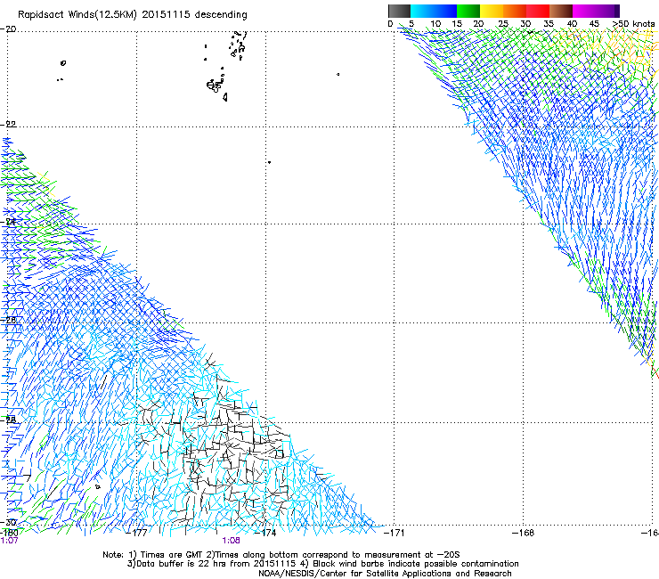Image resolution: width=659 pixels, height=579 pixels.
Task: Click the red 30-35 knots color band
Action: pos(538,11)
